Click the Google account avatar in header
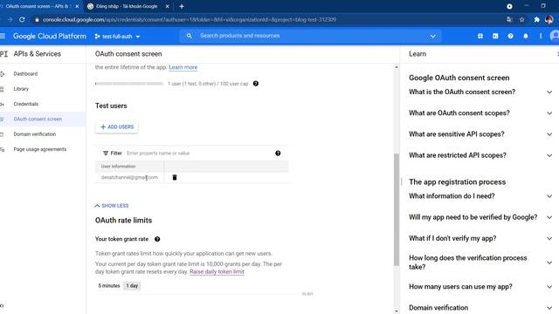The width and height of the screenshot is (559, 314). click(555, 36)
